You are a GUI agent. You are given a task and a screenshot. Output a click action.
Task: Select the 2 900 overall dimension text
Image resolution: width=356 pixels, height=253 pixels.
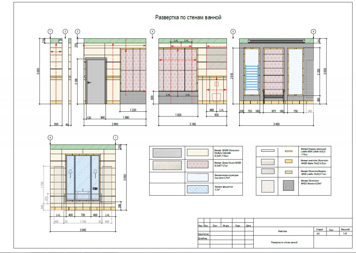click(115, 124)
